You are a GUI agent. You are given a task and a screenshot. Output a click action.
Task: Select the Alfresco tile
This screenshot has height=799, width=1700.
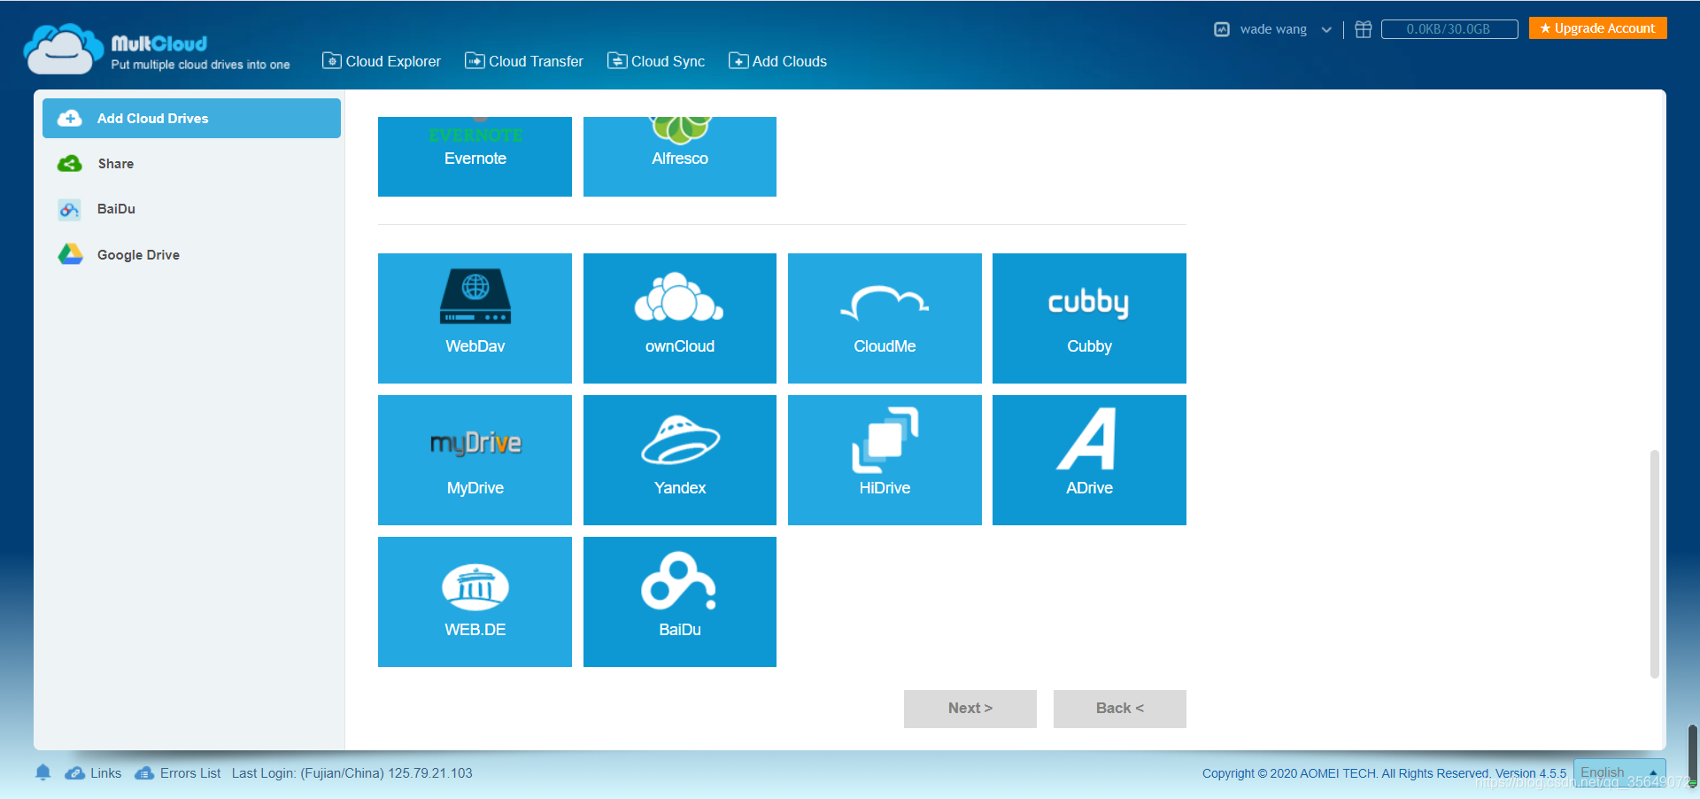(680, 157)
